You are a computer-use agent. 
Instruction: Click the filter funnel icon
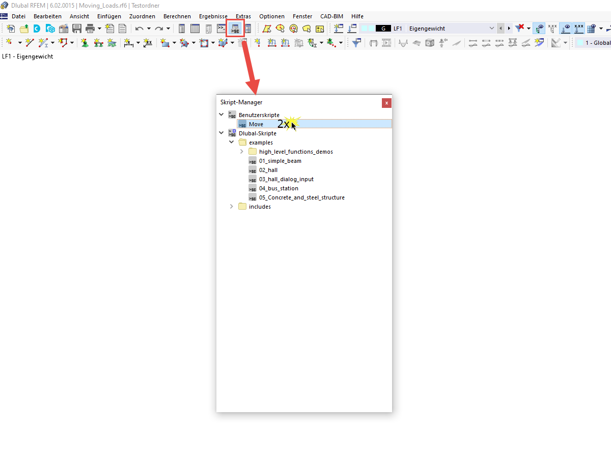[356, 43]
